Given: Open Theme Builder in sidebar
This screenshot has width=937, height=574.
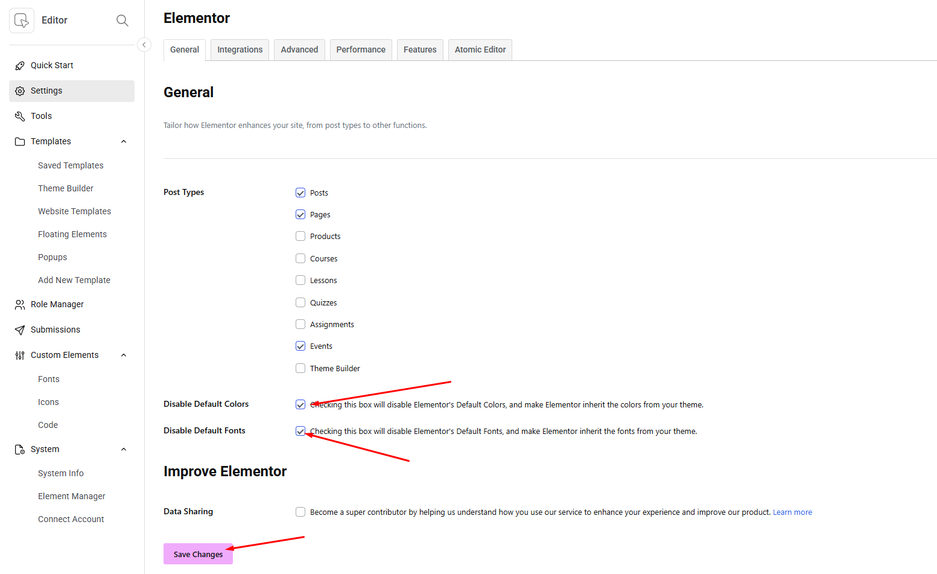Looking at the screenshot, I should (x=66, y=188).
